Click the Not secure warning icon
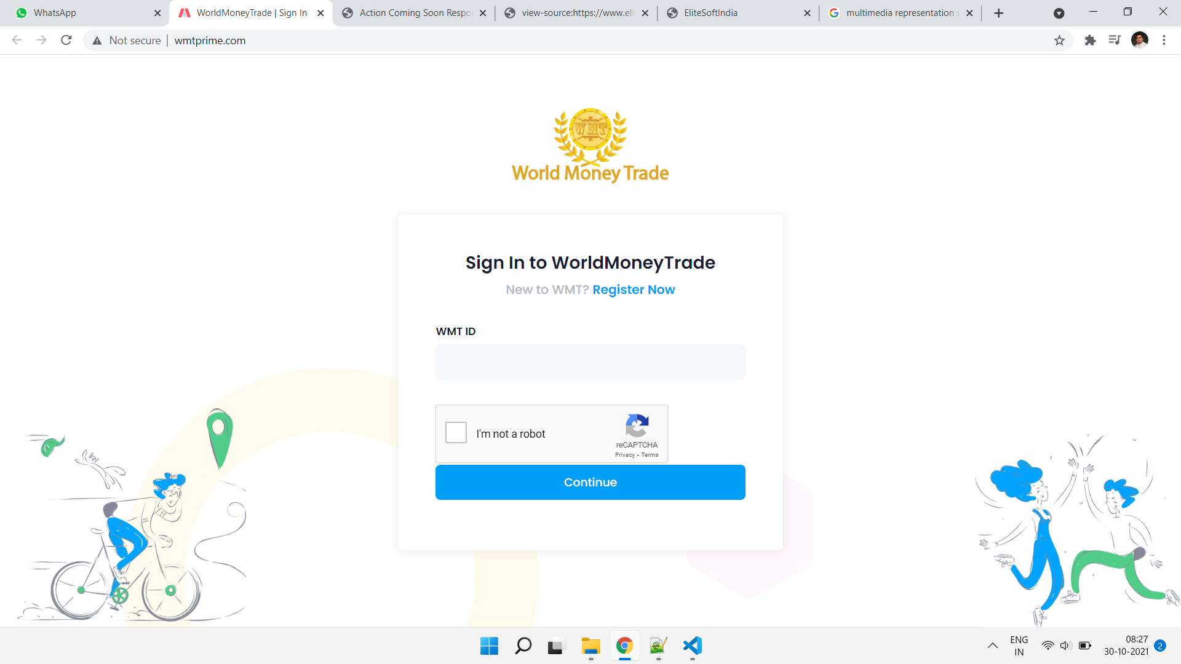 pyautogui.click(x=97, y=41)
